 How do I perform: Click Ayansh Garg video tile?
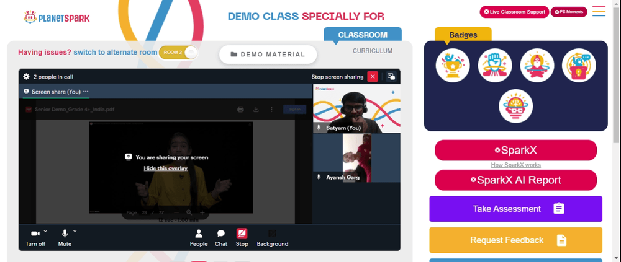click(356, 158)
